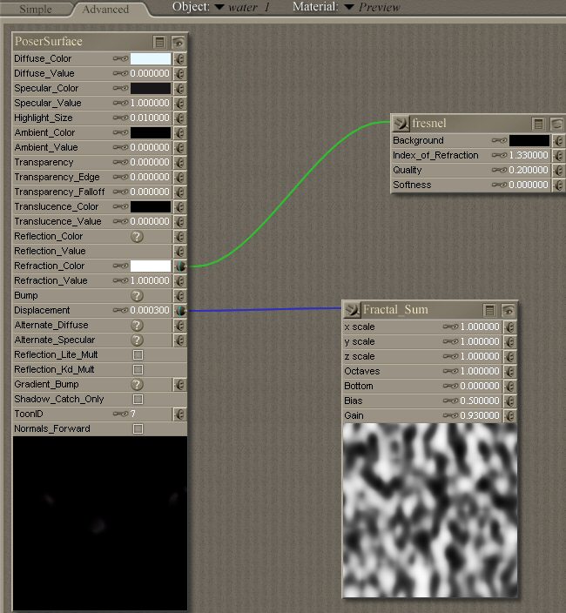Screen dimensions: 566x613
Task: Click the Gradient_Bump question mark button
Action: (x=137, y=385)
